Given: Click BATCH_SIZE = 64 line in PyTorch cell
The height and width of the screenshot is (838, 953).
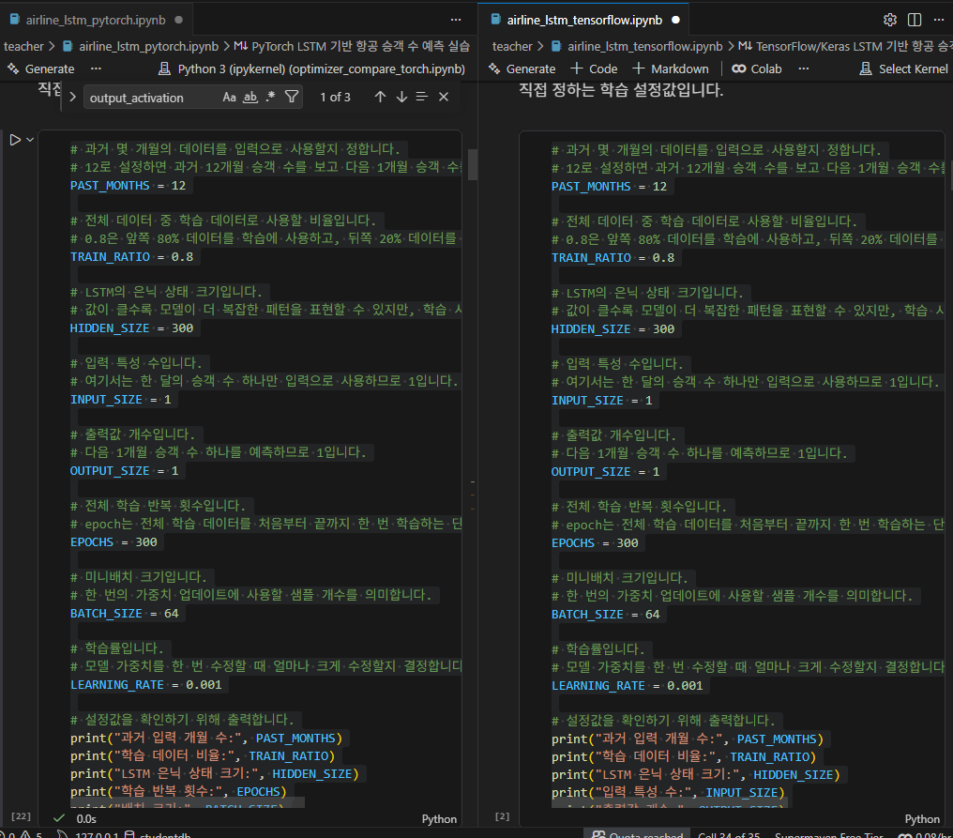Looking at the screenshot, I should tap(125, 614).
